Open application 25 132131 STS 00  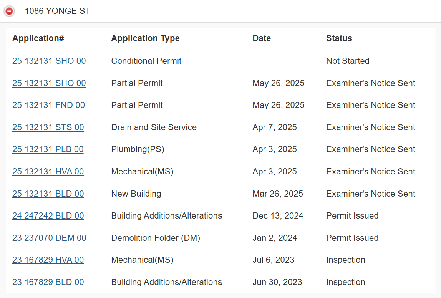tap(48, 127)
